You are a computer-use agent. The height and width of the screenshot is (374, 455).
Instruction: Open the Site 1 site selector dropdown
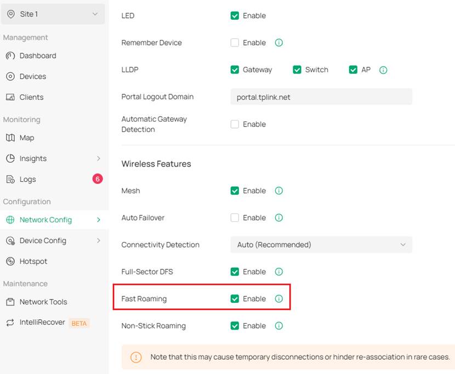tap(53, 14)
